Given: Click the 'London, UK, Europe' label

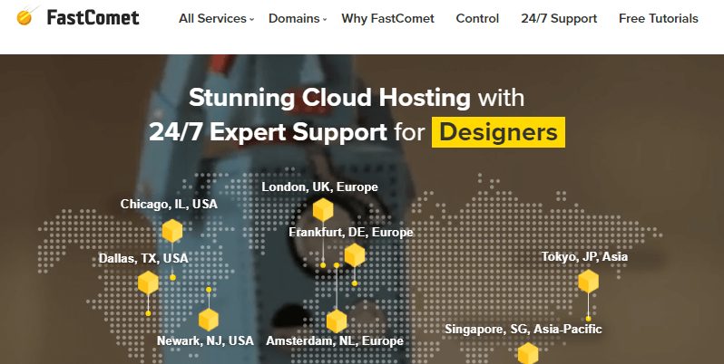Looking at the screenshot, I should [x=320, y=187].
